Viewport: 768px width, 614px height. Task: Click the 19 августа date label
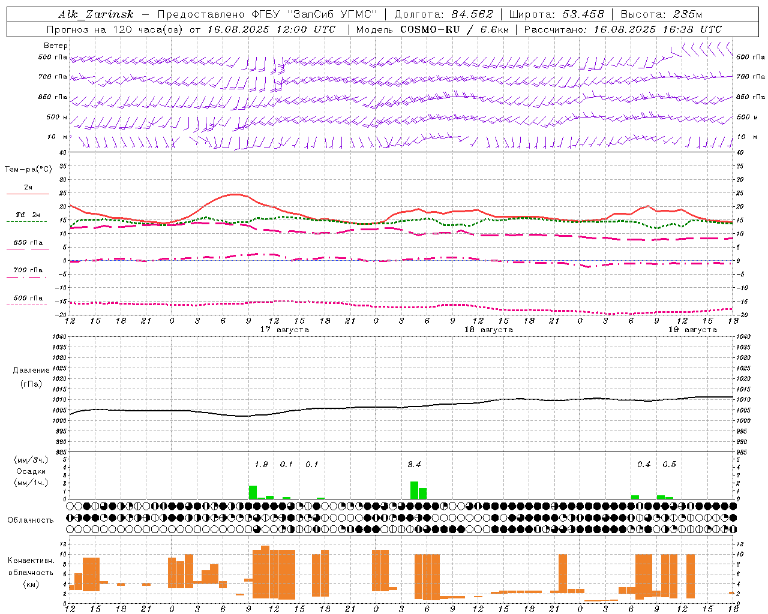coord(692,330)
